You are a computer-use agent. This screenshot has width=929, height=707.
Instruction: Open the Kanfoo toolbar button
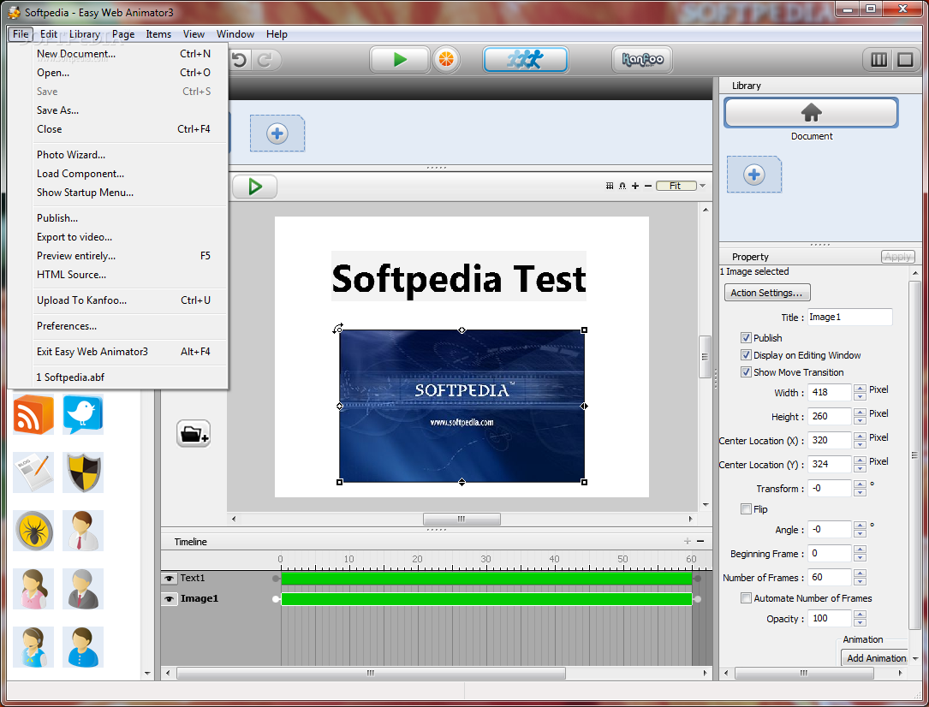pos(642,60)
